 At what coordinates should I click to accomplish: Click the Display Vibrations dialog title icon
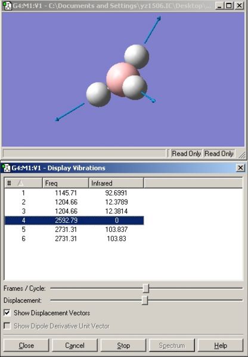coord(6,168)
